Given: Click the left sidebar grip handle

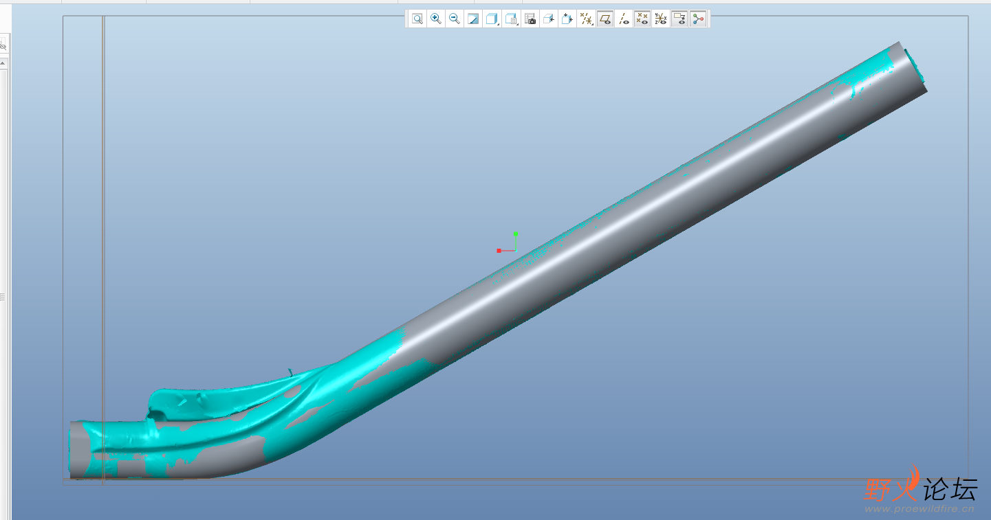Looking at the screenshot, I should pos(3,297).
